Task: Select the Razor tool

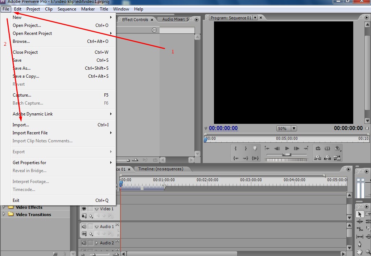Action: pos(368,229)
